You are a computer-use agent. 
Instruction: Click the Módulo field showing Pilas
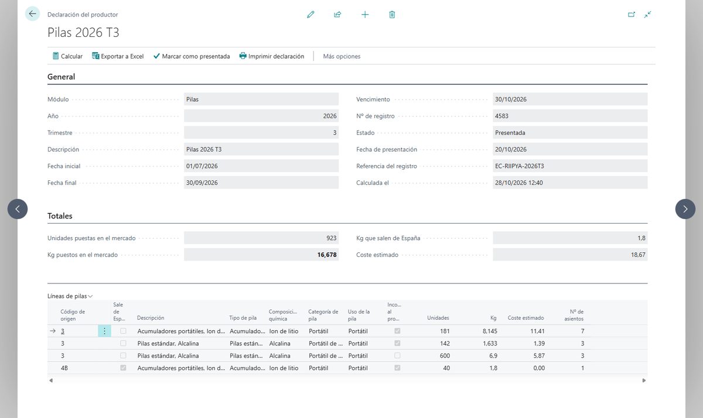point(261,100)
